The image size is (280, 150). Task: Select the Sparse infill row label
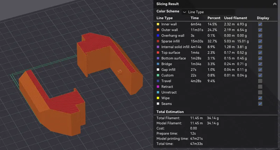coord(170,41)
